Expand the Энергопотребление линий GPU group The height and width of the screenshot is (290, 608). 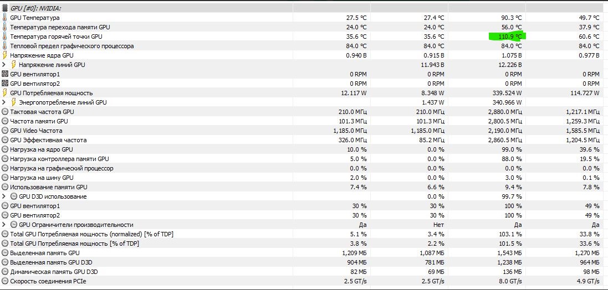point(4,102)
